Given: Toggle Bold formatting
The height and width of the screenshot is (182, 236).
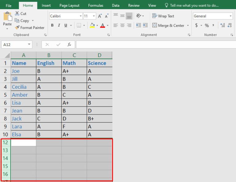Looking at the screenshot, I should coord(52,25).
